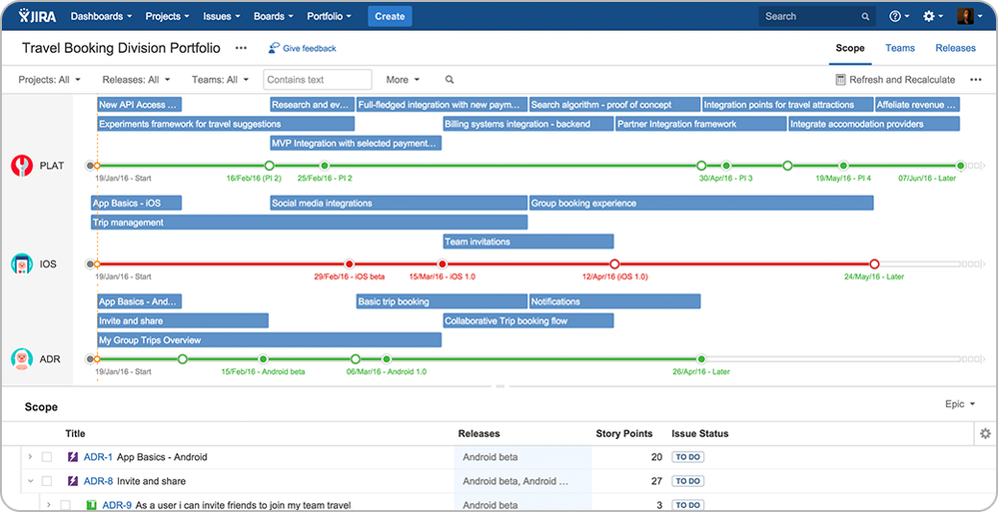The width and height of the screenshot is (998, 512).
Task: Expand the ADR-9 story row
Action: pos(48,505)
